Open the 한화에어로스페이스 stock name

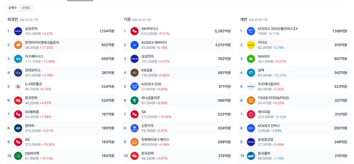coord(155,140)
